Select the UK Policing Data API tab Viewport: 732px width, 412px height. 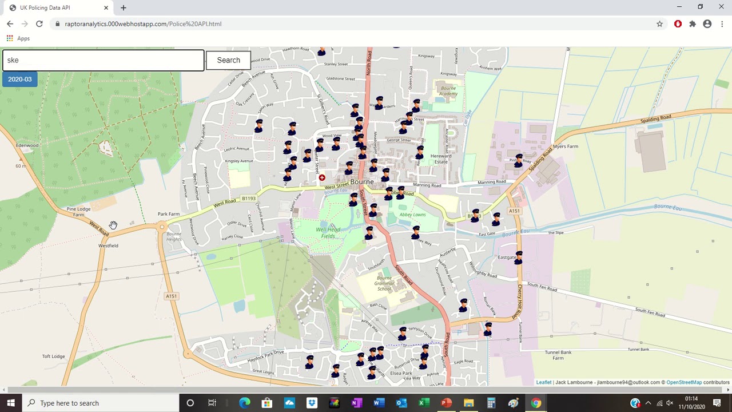pos(57,7)
